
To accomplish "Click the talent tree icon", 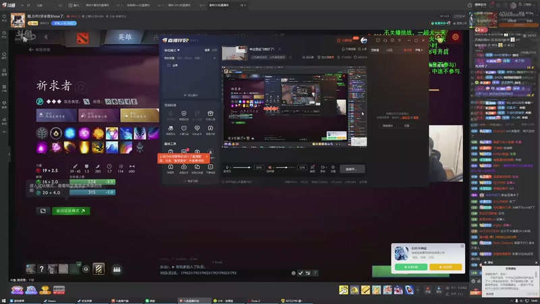I will click(42, 133).
